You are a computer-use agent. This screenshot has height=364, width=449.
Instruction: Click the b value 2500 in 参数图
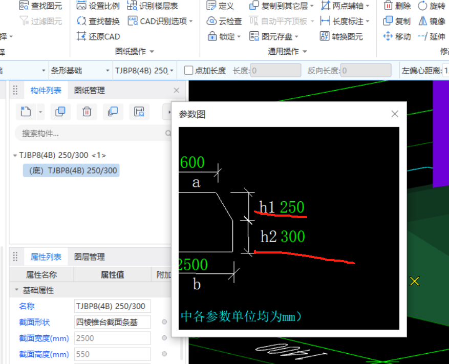(193, 265)
